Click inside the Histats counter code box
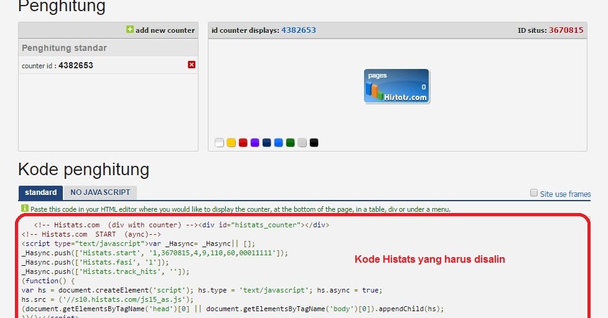 (x=302, y=267)
